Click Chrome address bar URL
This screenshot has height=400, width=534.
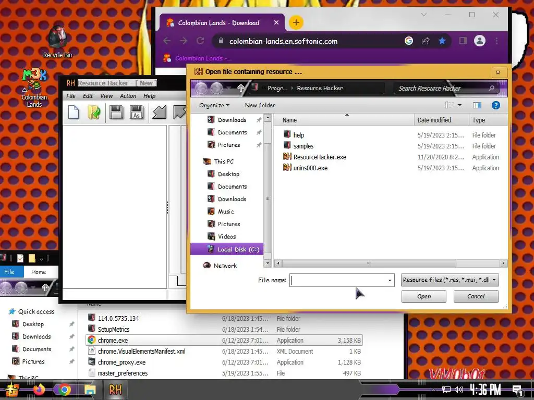coord(283,41)
